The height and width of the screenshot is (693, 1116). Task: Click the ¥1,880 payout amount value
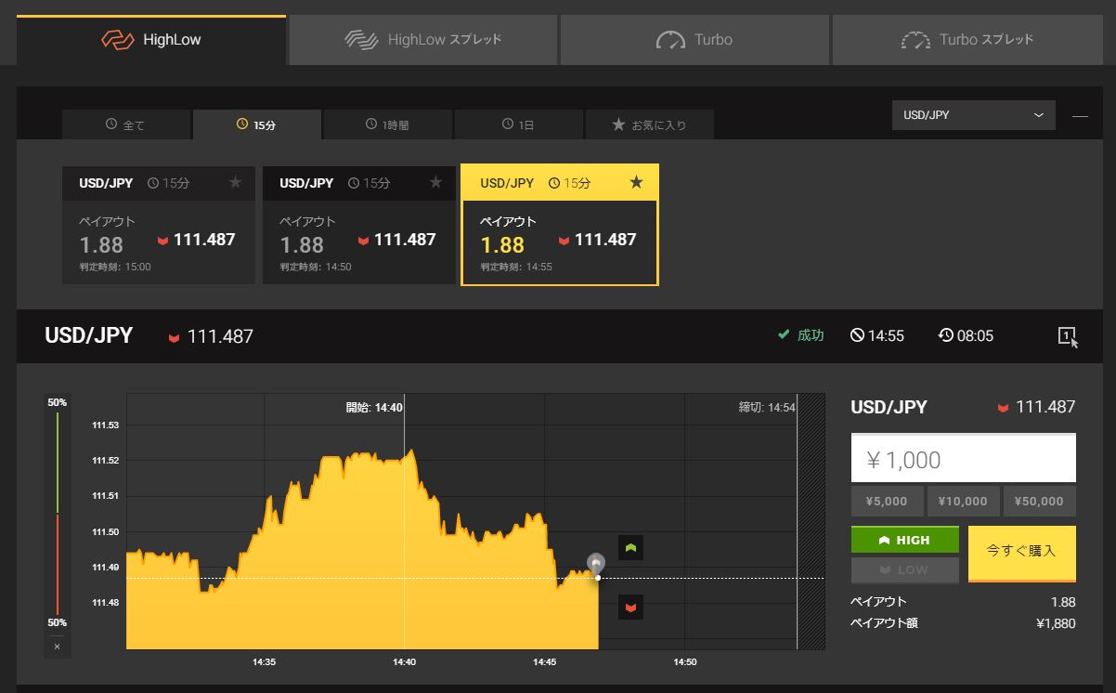click(x=1056, y=623)
